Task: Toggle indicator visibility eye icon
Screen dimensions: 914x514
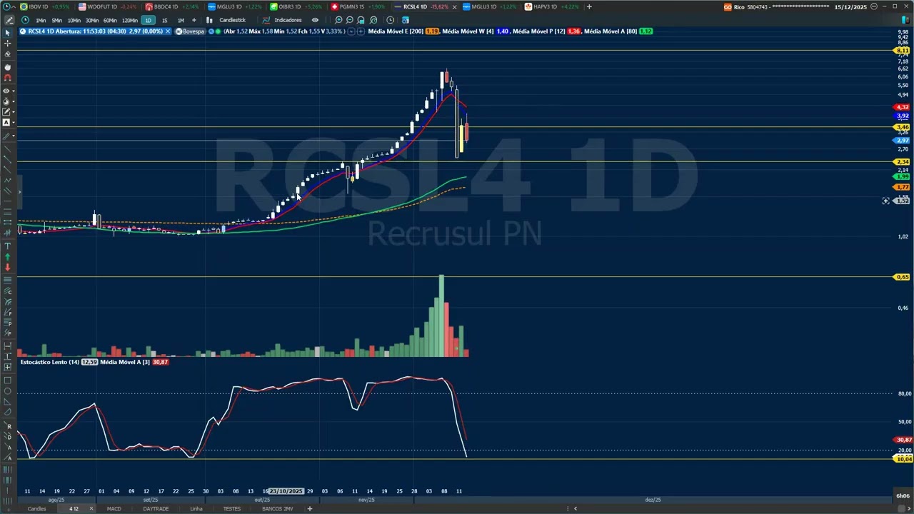Action: pos(315,20)
